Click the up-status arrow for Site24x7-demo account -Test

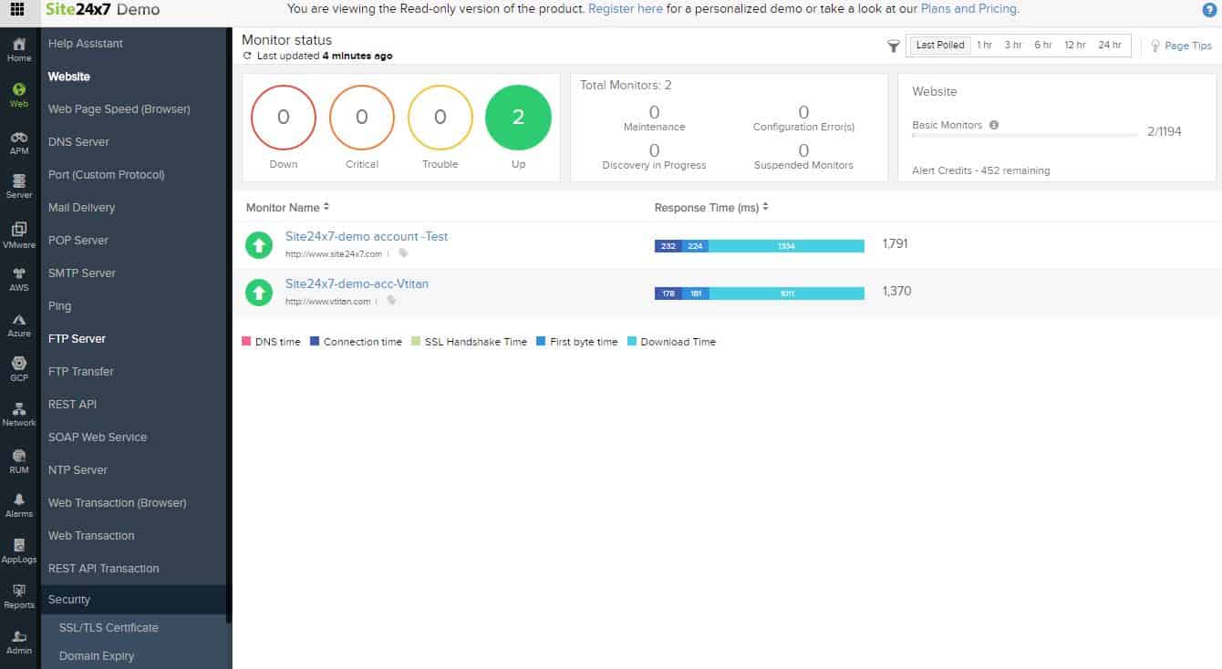point(259,244)
